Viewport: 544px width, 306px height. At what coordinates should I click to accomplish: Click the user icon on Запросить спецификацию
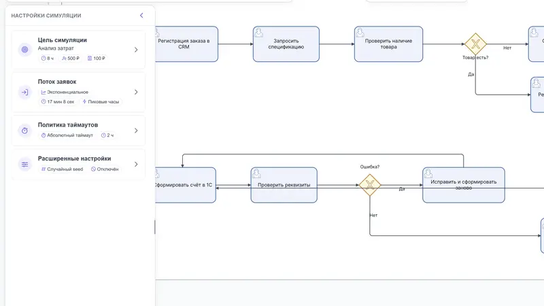[x=258, y=33]
